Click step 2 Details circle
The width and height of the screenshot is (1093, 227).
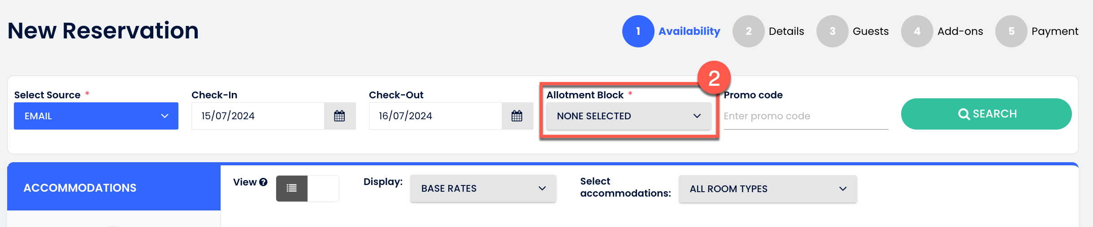[x=748, y=31]
